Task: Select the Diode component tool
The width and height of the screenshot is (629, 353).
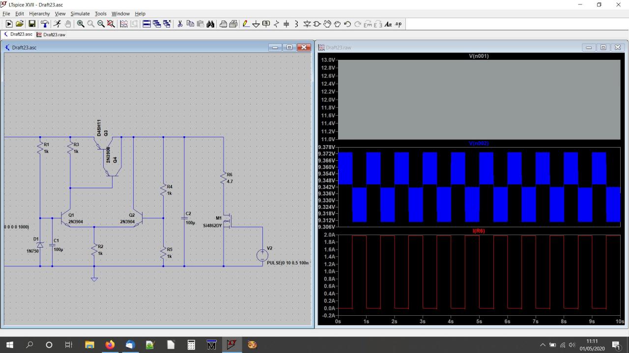Action: point(307,24)
